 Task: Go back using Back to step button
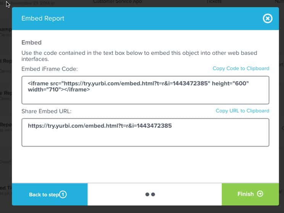pos(44,194)
